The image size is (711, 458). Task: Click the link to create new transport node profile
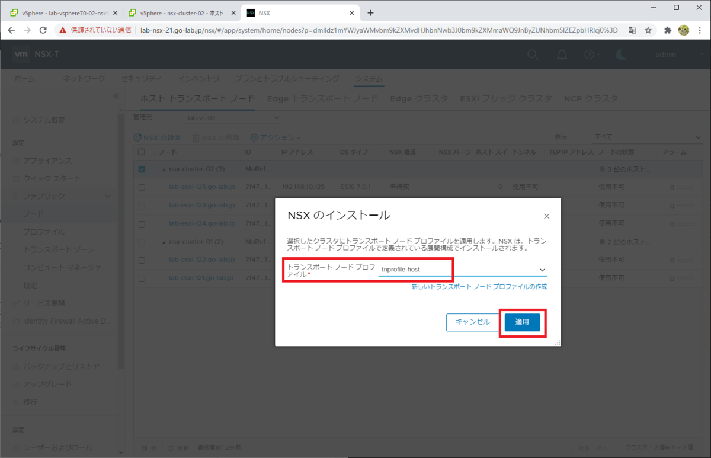(x=479, y=287)
